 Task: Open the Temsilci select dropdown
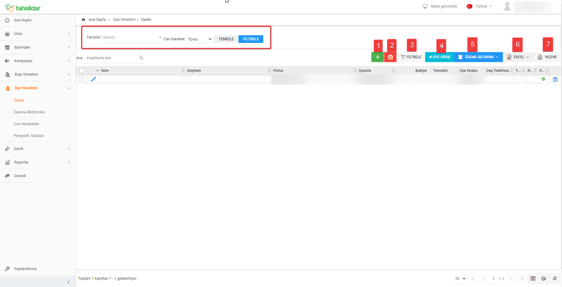[x=132, y=37]
